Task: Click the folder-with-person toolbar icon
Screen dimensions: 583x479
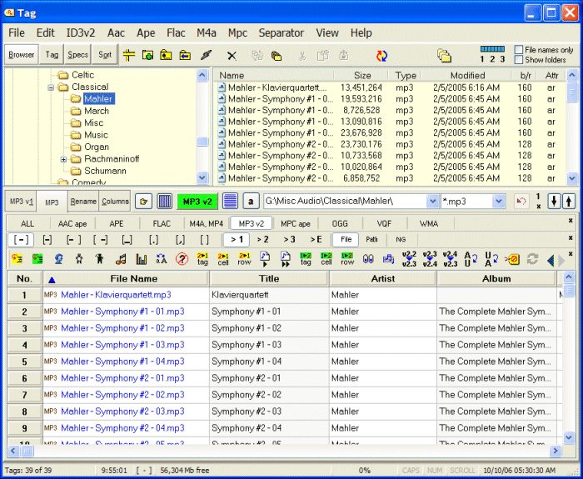Action: tap(166, 56)
